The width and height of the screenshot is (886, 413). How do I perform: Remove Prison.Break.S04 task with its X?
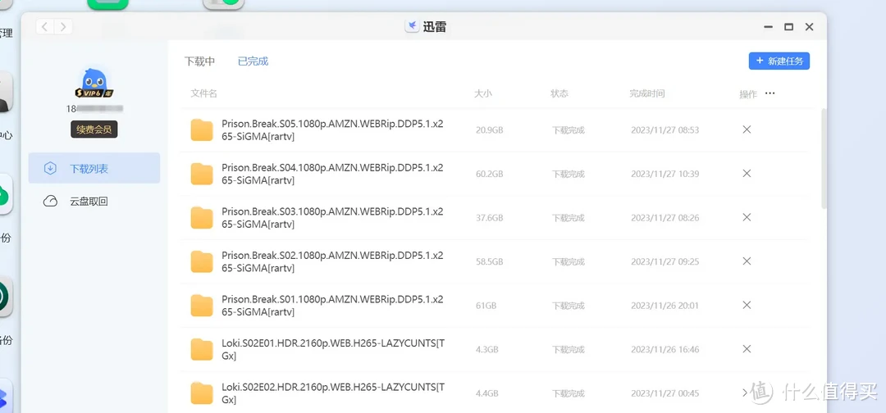[x=747, y=173]
